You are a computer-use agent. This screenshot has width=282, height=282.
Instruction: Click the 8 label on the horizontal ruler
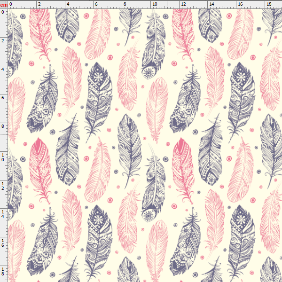(x=125, y=4)
